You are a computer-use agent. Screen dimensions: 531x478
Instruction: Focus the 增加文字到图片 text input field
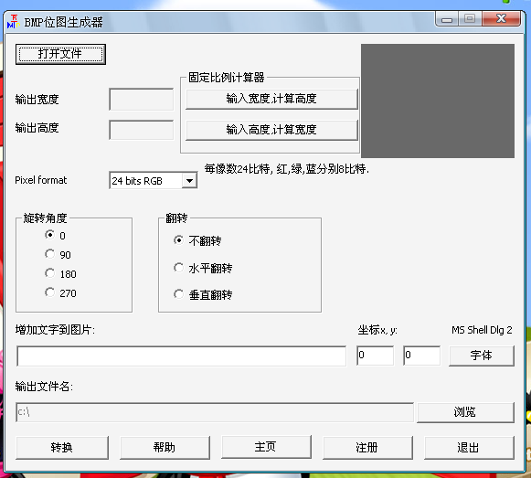point(182,356)
